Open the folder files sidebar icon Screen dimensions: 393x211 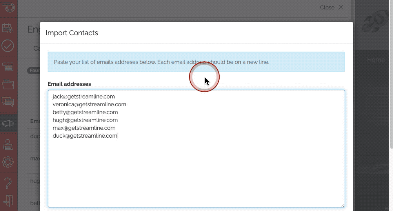(x=8, y=84)
